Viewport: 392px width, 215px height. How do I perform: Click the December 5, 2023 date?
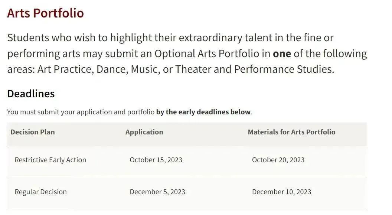point(157,192)
